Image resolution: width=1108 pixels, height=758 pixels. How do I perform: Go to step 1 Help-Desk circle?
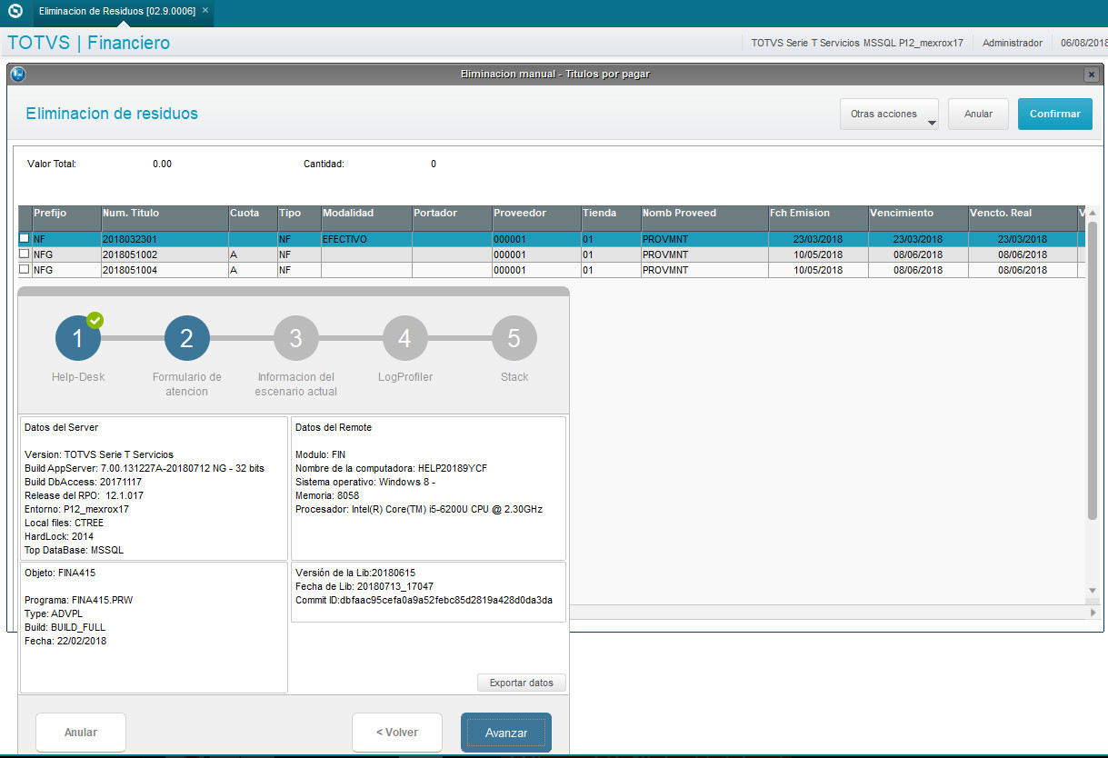point(78,339)
